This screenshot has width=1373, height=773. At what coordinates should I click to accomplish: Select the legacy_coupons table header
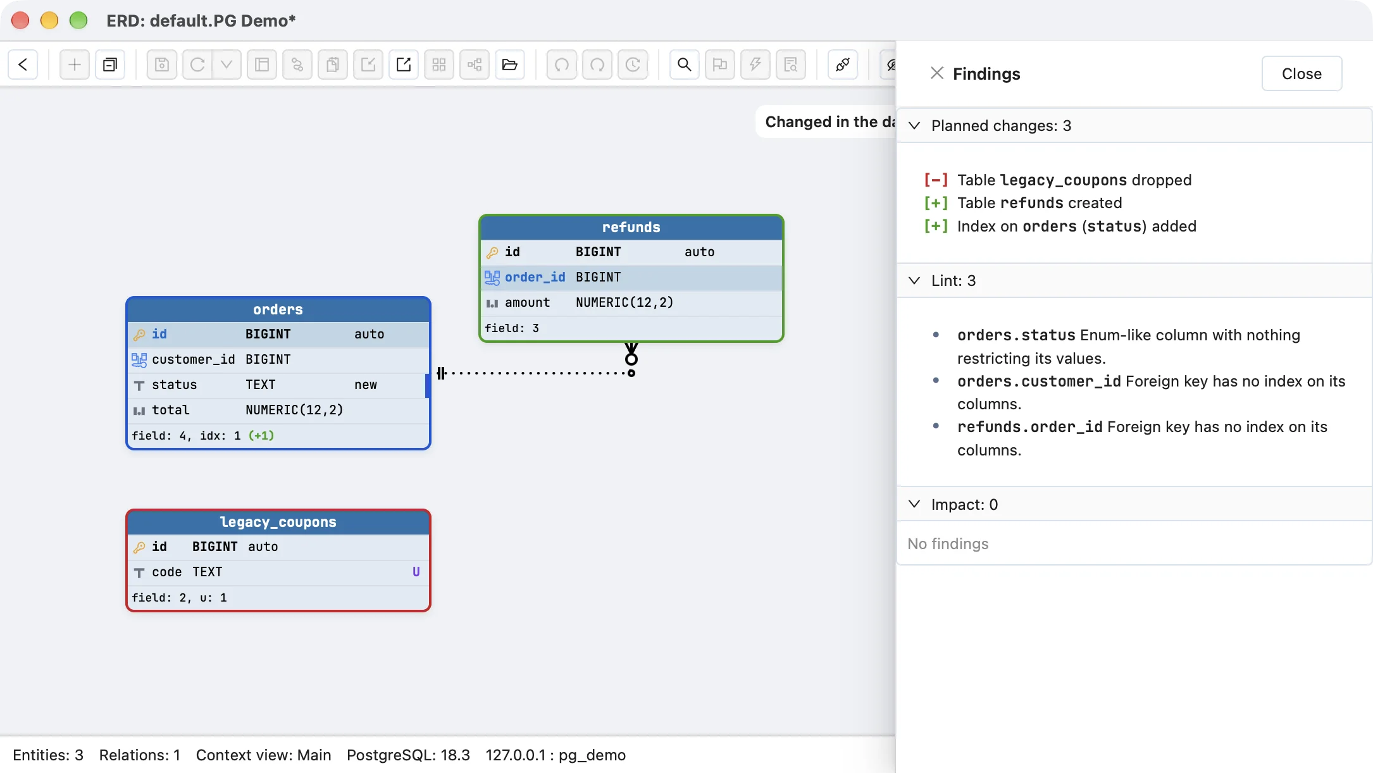[x=278, y=523]
